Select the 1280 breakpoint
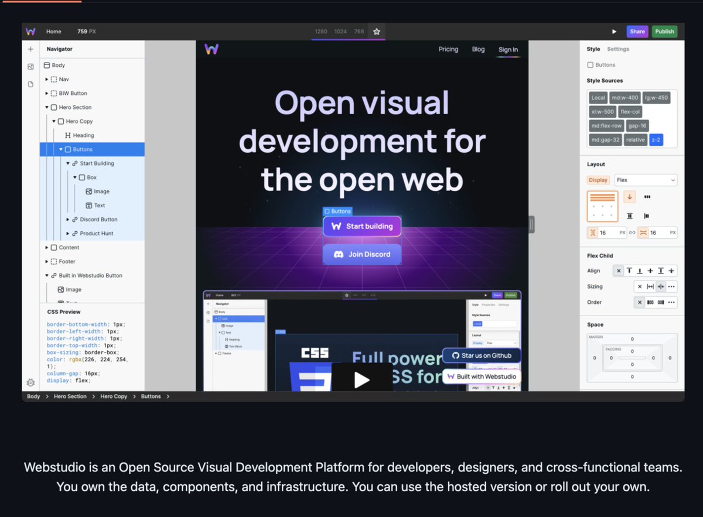 coord(321,32)
